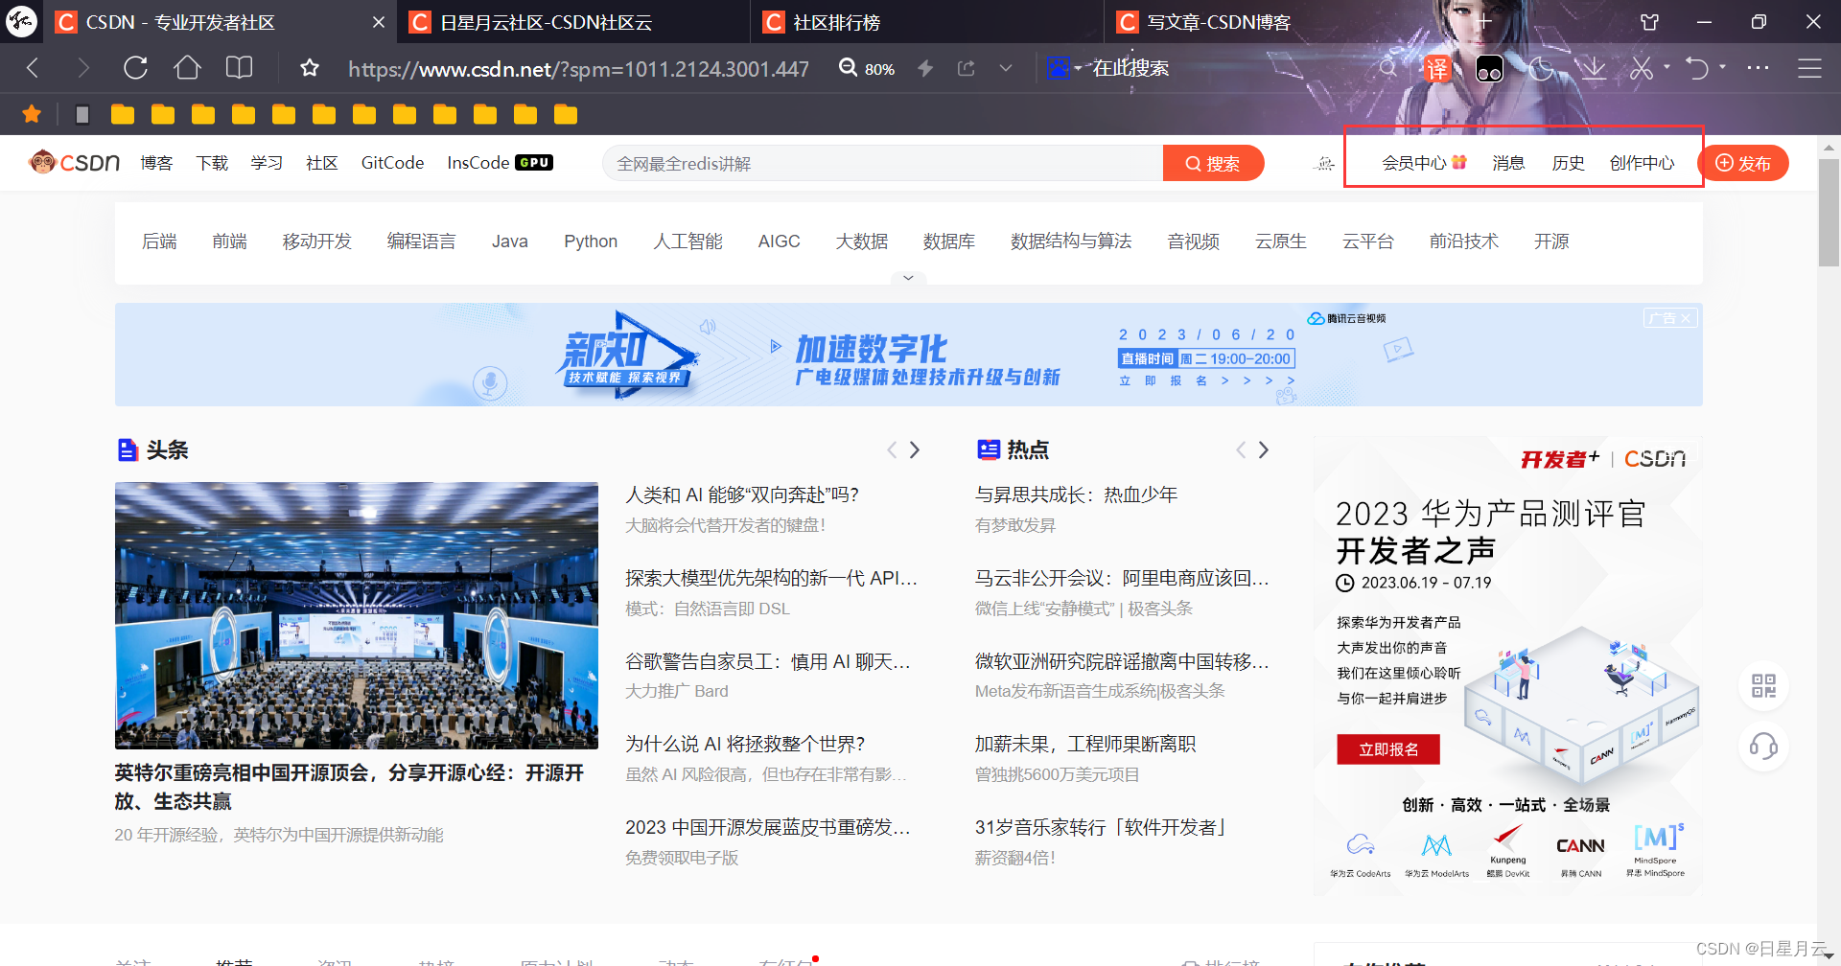This screenshot has width=1841, height=966.
Task: Select the AIGC category
Action: click(779, 241)
